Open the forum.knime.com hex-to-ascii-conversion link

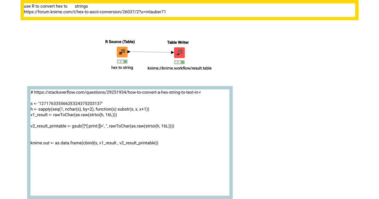95,12
